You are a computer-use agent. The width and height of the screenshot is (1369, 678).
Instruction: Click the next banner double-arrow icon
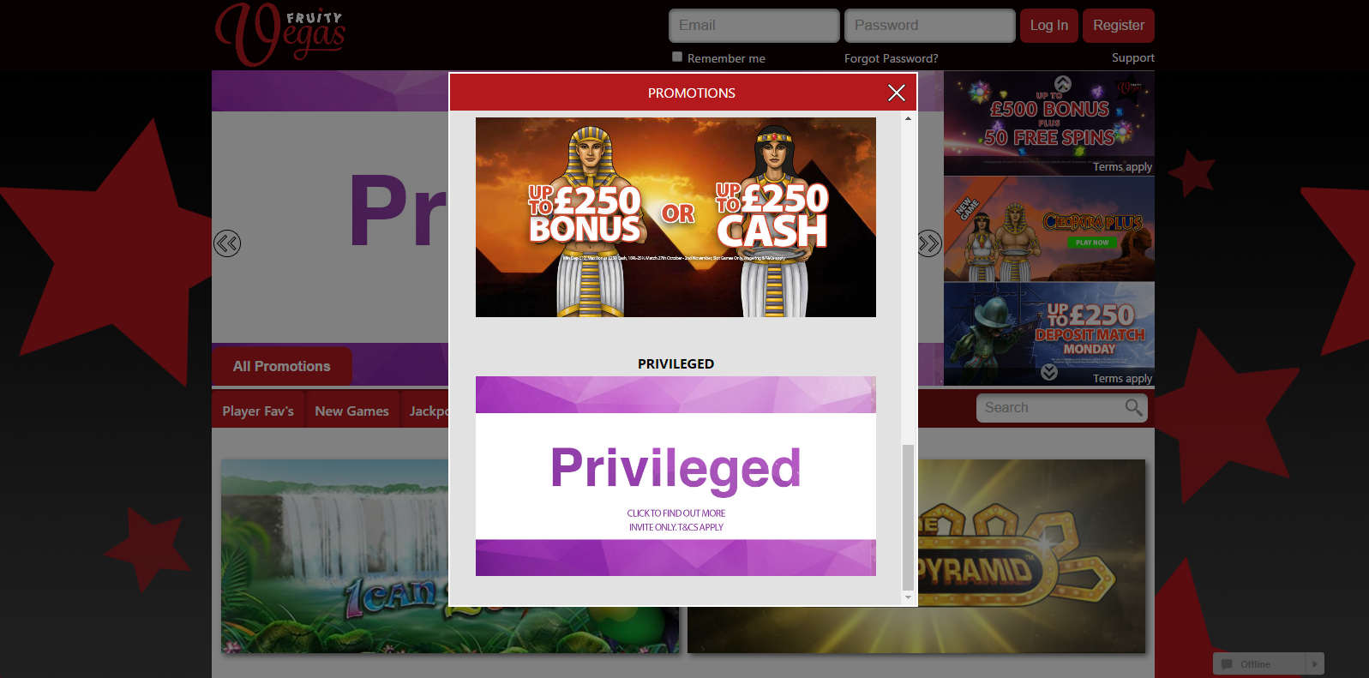point(929,243)
